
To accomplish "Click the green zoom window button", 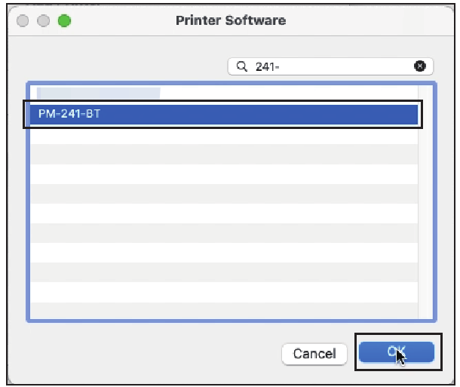I will point(64,20).
